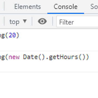Image resolution: width=98 pixels, height=98 pixels.
Task: Click the divider left of Elements tab
Action: pyautogui.click(x=4, y=6)
